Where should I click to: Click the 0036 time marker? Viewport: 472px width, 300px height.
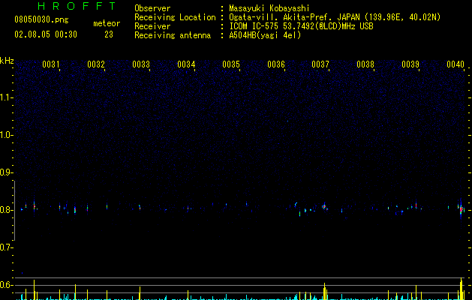click(276, 64)
